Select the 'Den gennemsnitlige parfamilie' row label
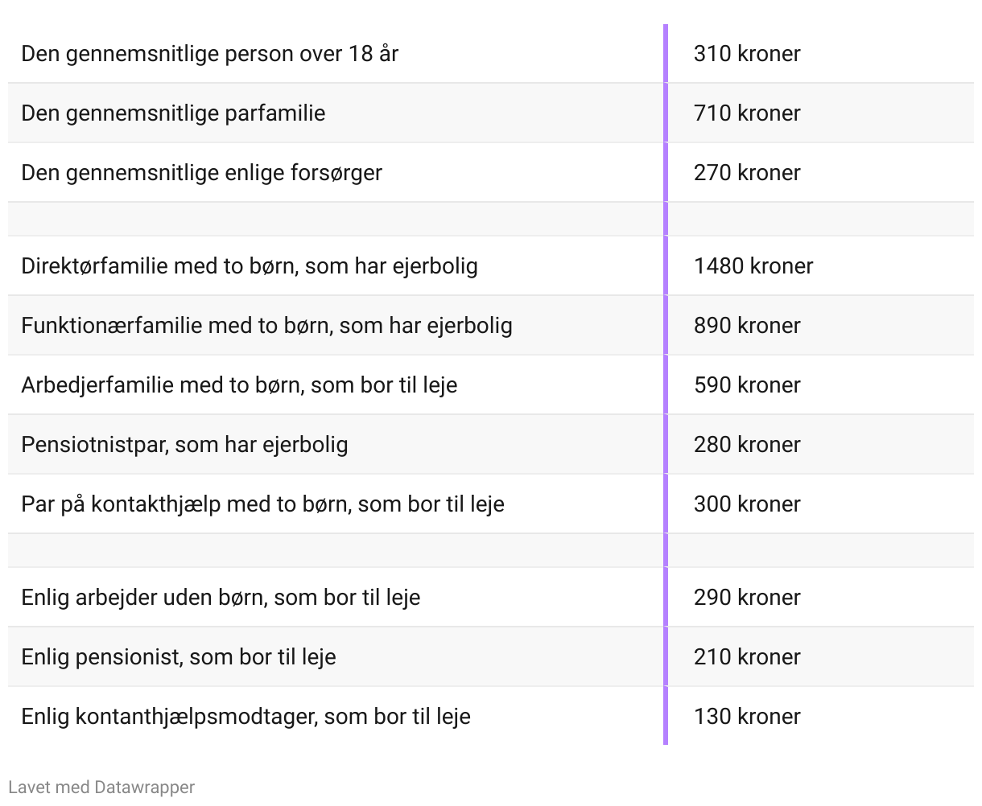Screen dimensions: 982x806 tap(173, 113)
